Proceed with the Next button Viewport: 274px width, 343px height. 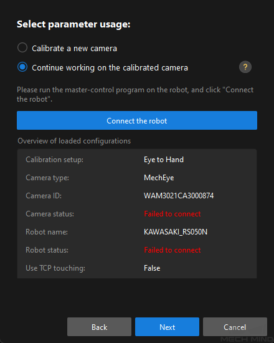167,327
